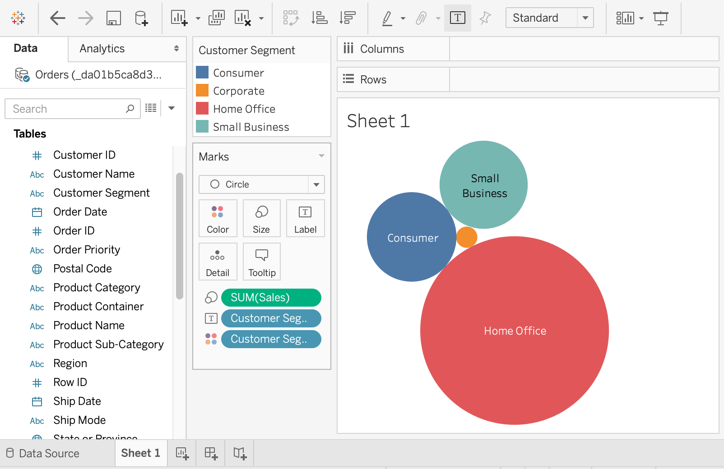Open the Marks card menu arrow

point(321,156)
